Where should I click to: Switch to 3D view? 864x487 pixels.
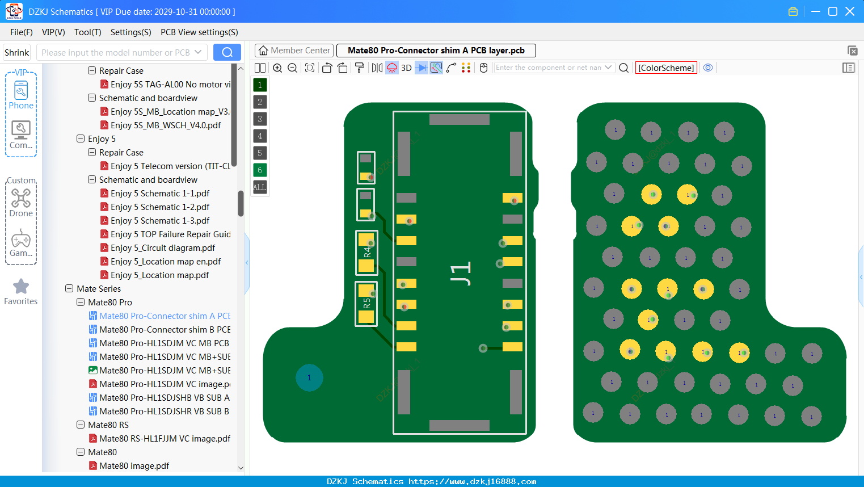pos(406,68)
